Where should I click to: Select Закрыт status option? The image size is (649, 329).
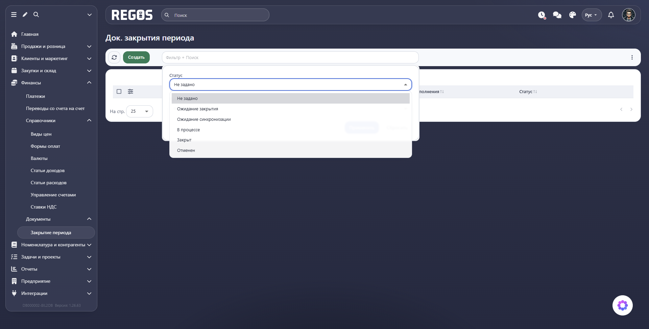click(291, 140)
